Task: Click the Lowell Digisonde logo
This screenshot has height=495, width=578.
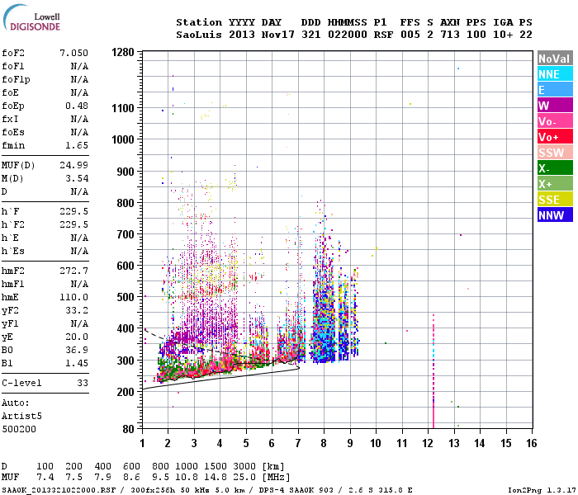Action: [x=31, y=18]
